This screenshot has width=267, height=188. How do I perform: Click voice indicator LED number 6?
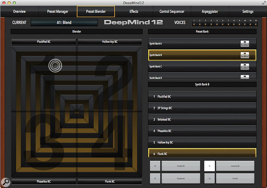[x=223, y=25]
